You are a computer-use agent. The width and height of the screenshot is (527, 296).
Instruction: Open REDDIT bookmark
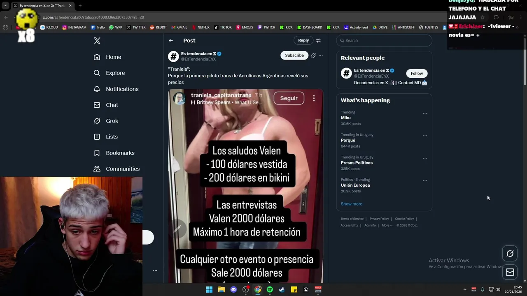[x=159, y=28]
